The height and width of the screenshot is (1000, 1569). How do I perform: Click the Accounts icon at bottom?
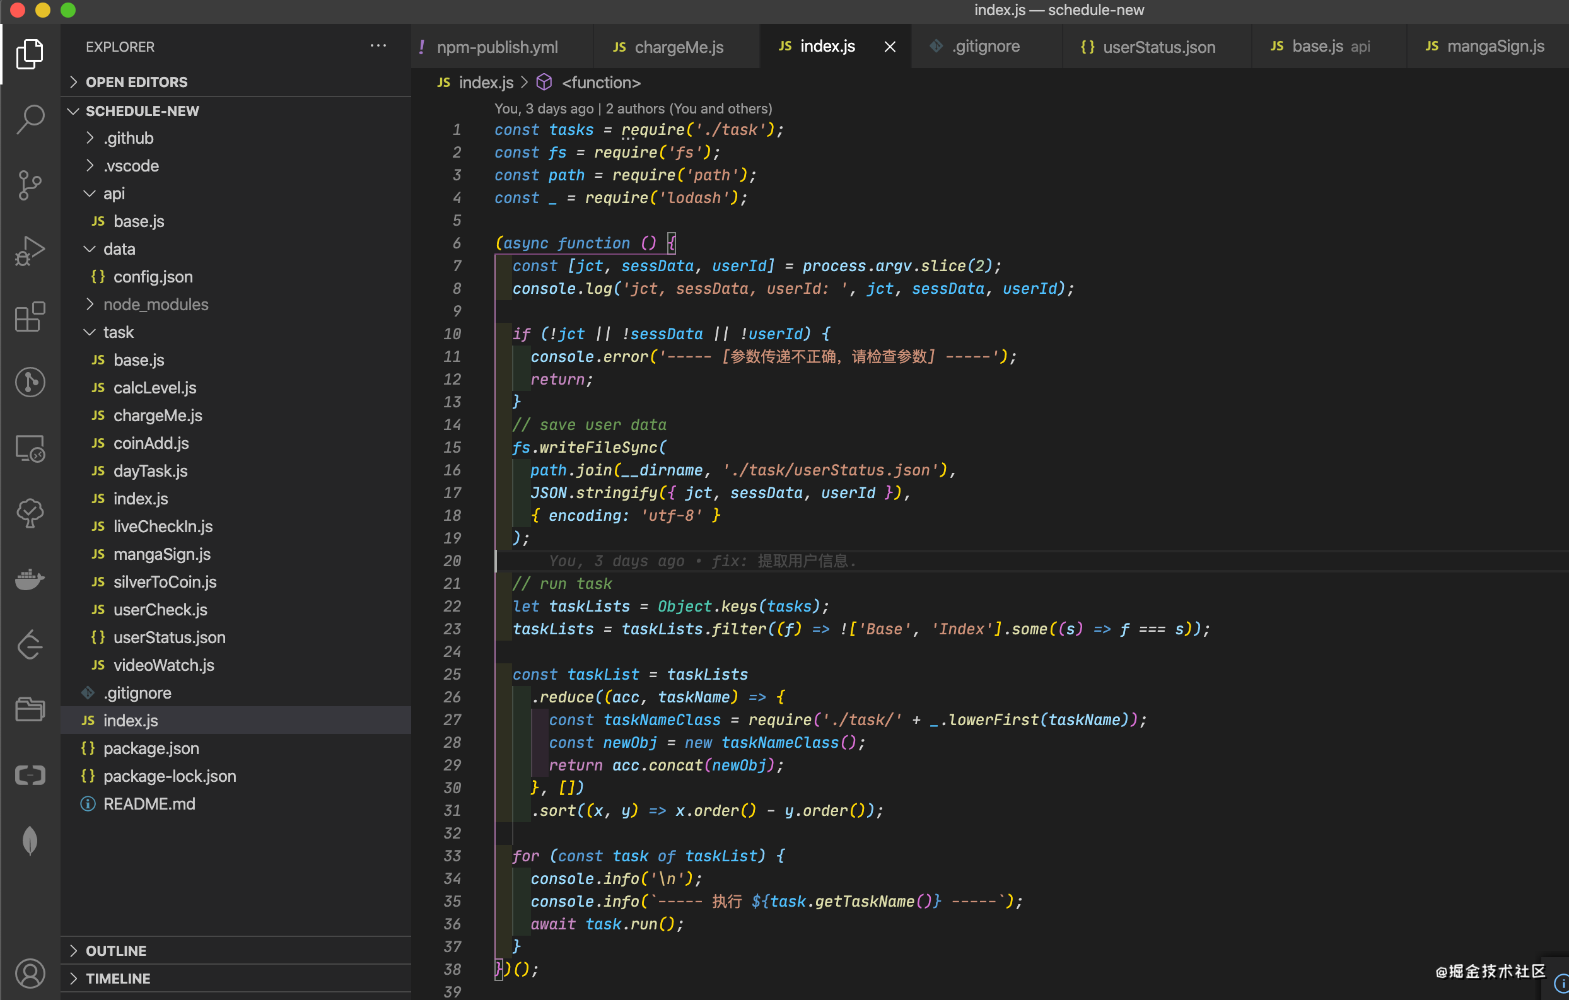click(30, 974)
